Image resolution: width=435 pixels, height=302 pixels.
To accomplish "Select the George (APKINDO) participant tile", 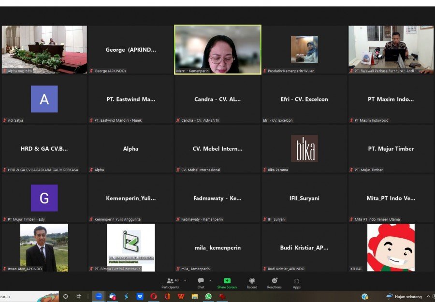I will click(130, 49).
